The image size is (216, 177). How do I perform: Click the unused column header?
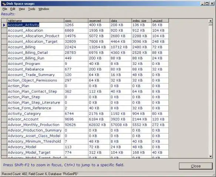(160, 21)
